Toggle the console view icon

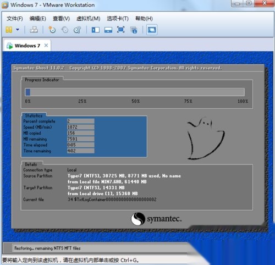152,30
